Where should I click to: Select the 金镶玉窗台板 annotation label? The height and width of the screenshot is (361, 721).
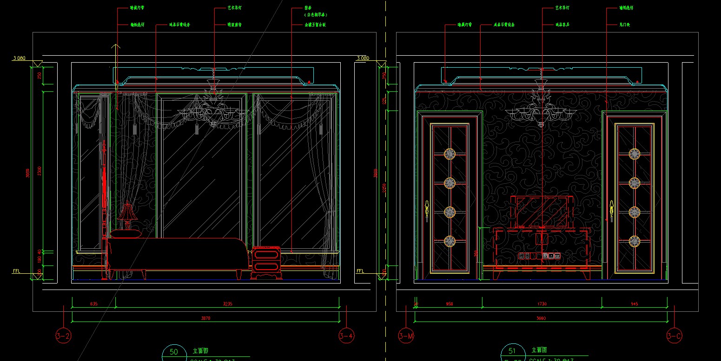315,25
